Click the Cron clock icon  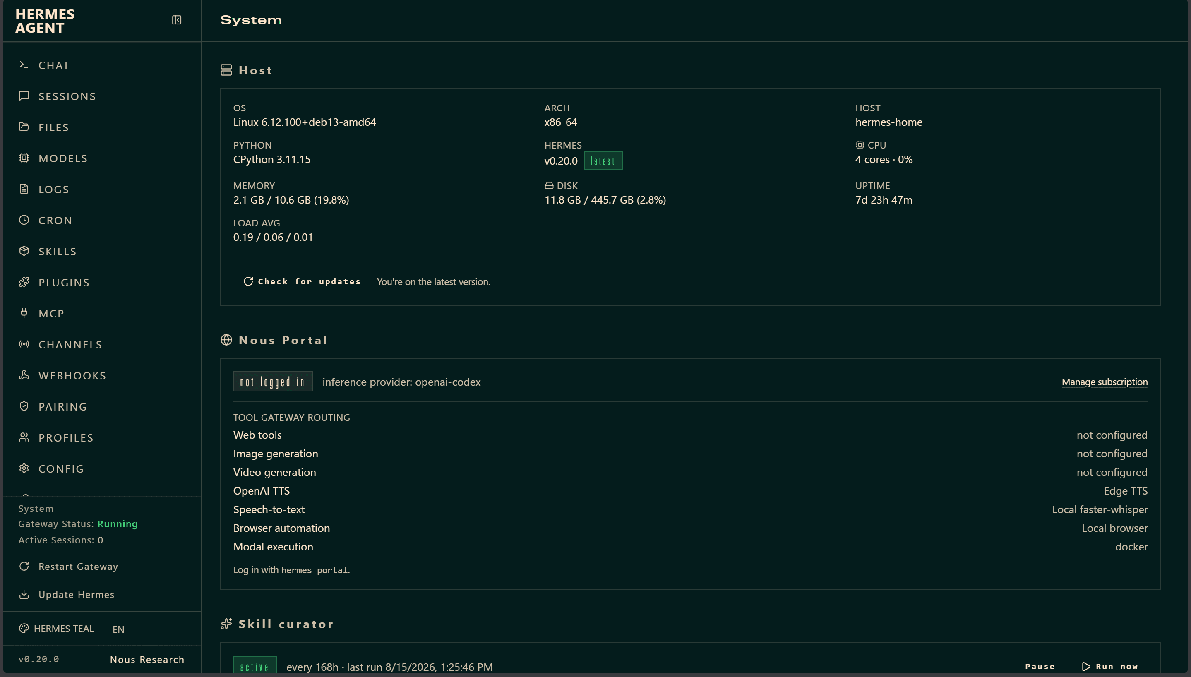(24, 220)
